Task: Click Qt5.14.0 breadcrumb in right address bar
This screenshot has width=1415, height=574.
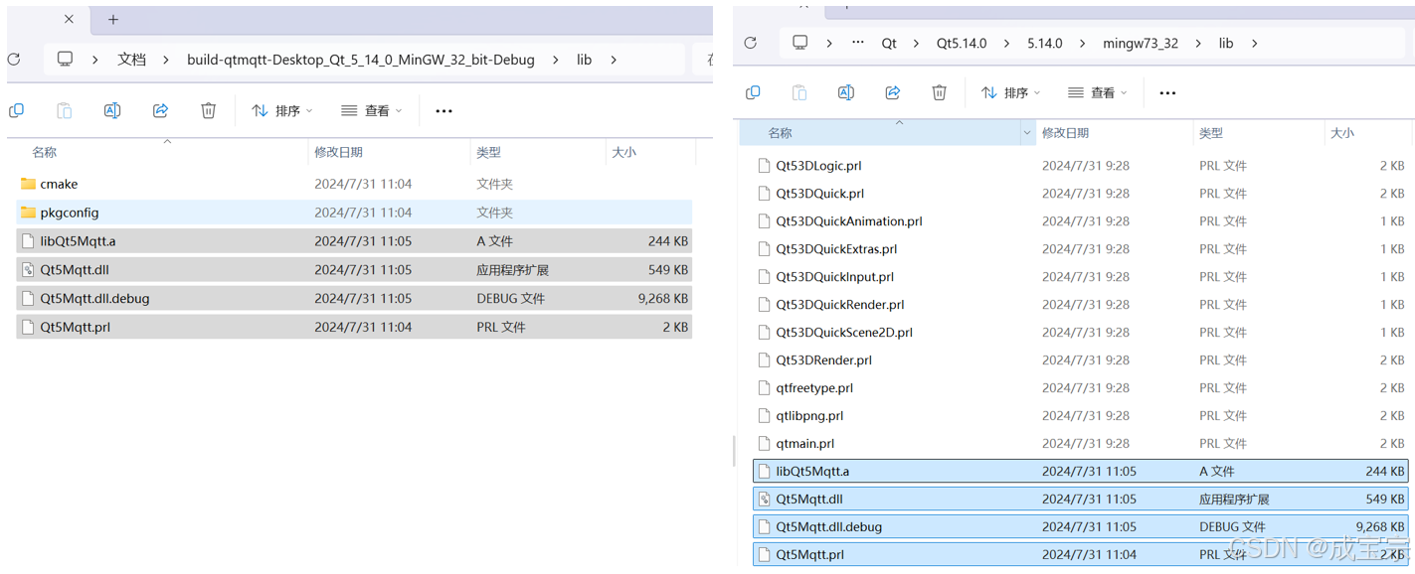Action: [962, 43]
